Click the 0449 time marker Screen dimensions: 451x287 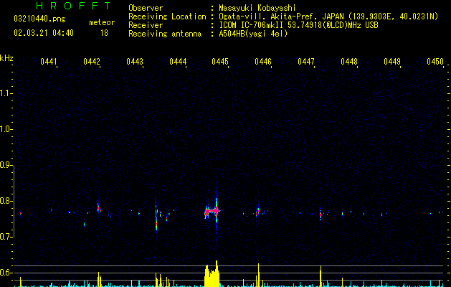(392, 62)
